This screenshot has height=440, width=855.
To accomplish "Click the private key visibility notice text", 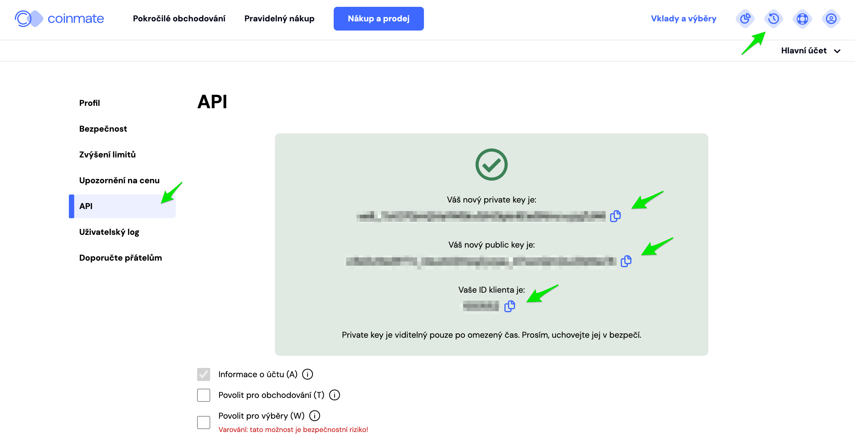I will coord(491,335).
